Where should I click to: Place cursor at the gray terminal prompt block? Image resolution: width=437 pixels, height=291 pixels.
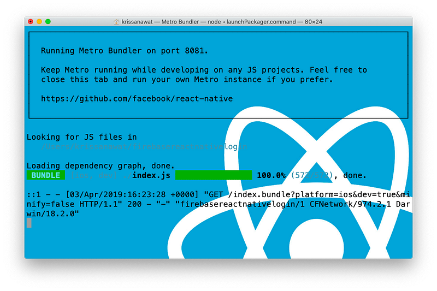[29, 223]
